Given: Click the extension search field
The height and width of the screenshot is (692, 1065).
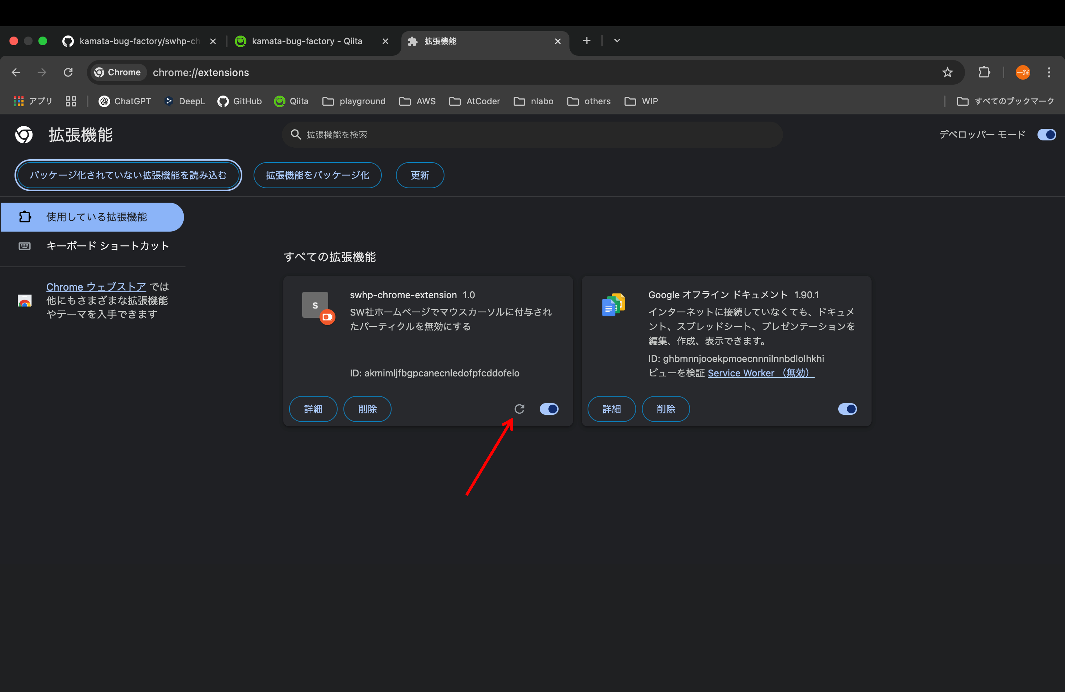Looking at the screenshot, I should coord(532,134).
